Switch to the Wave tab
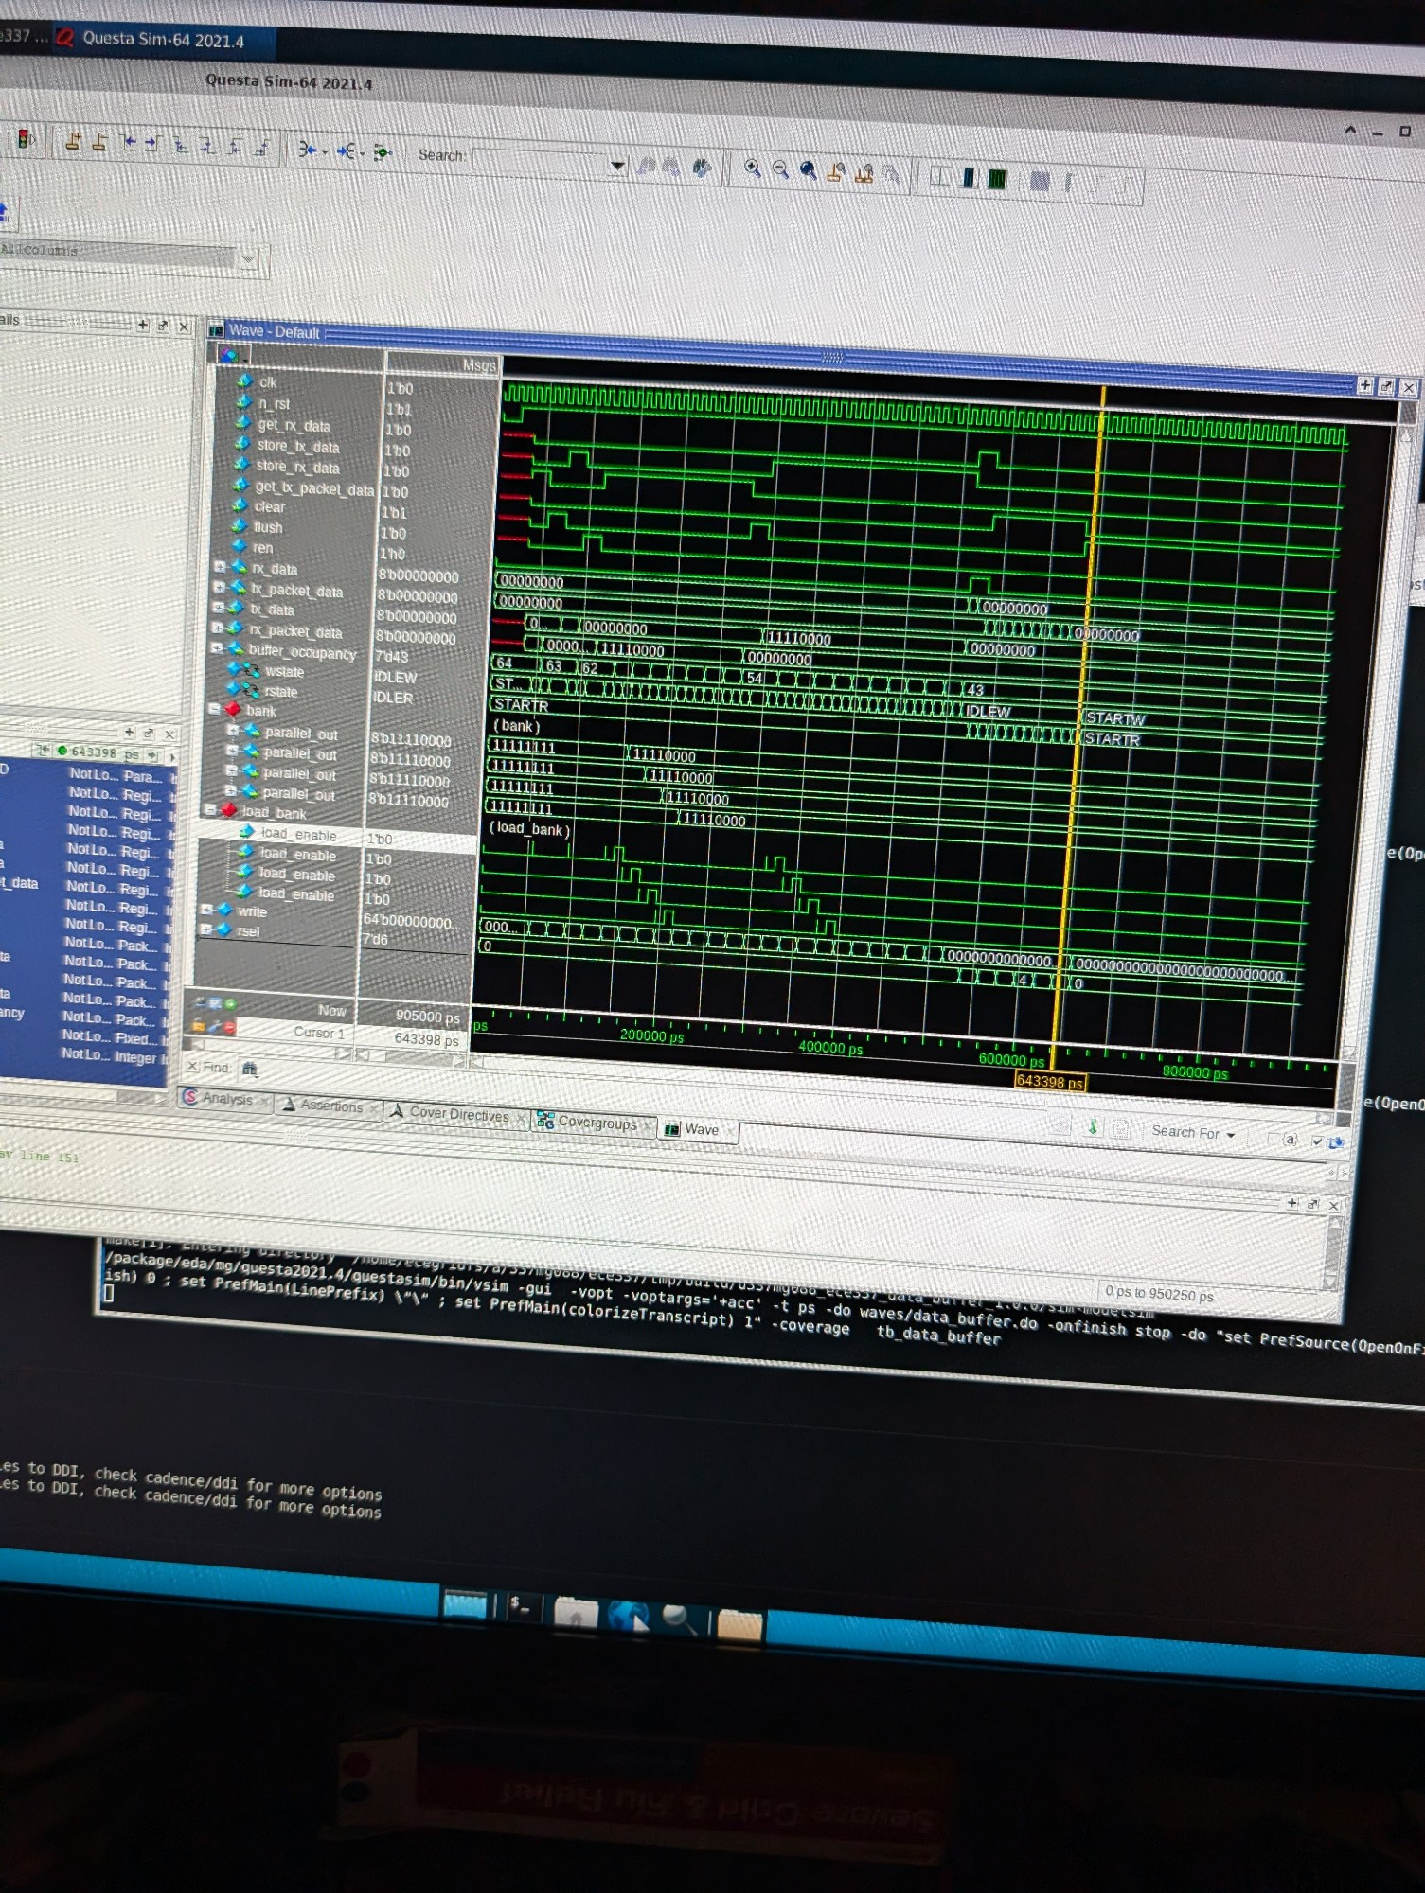The height and width of the screenshot is (1893, 1425). tap(698, 1129)
